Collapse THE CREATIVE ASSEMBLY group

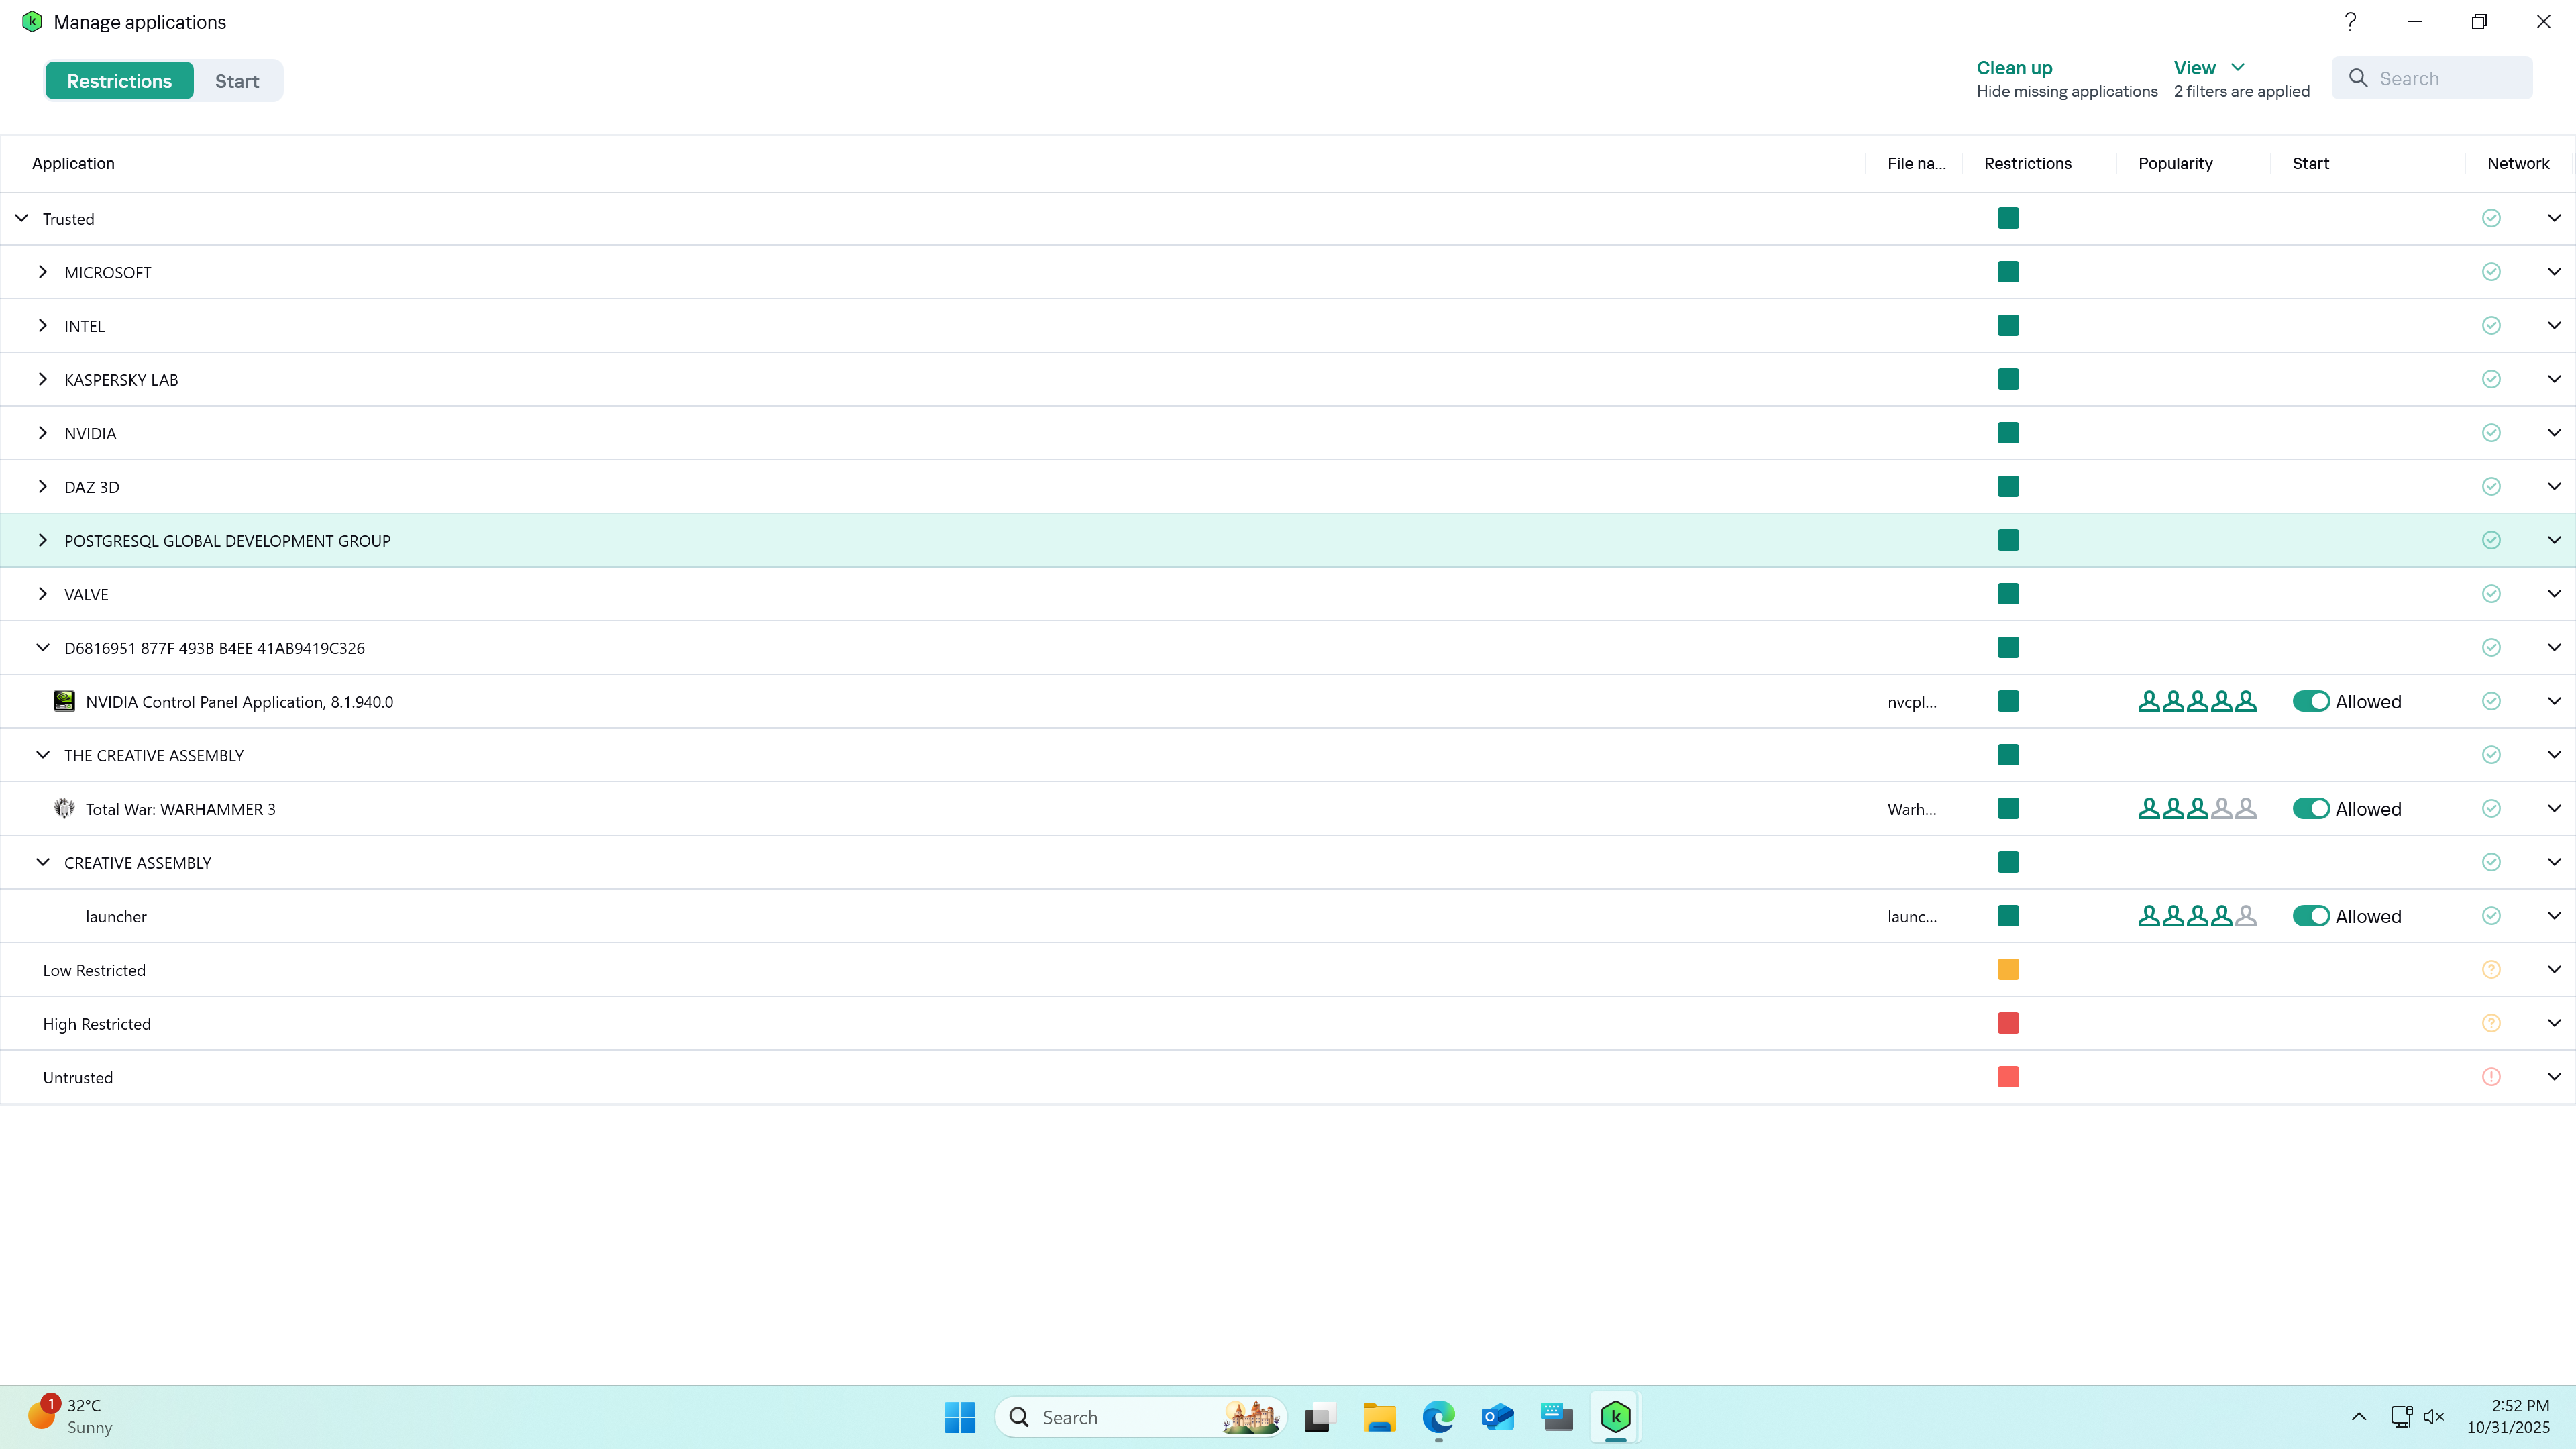[42, 755]
